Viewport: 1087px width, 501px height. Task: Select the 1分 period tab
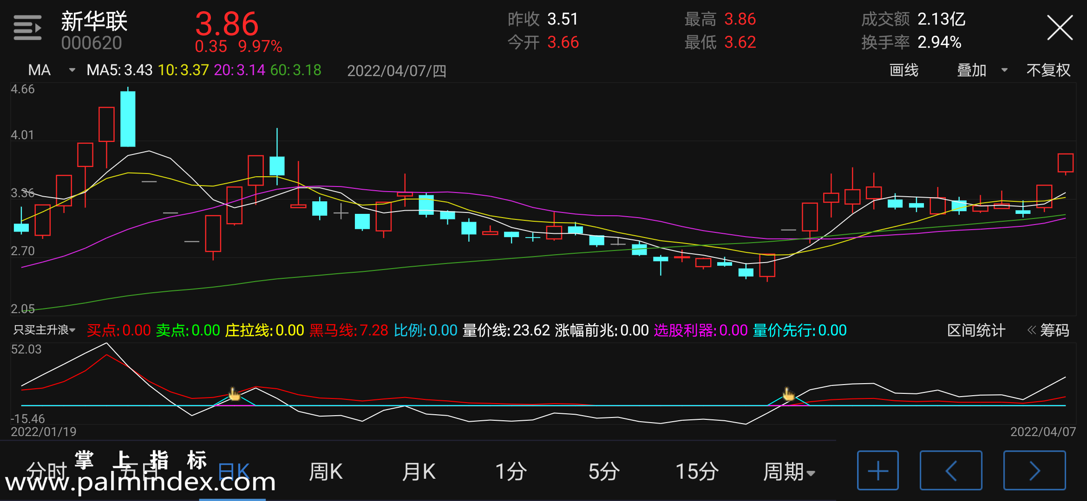(x=511, y=472)
